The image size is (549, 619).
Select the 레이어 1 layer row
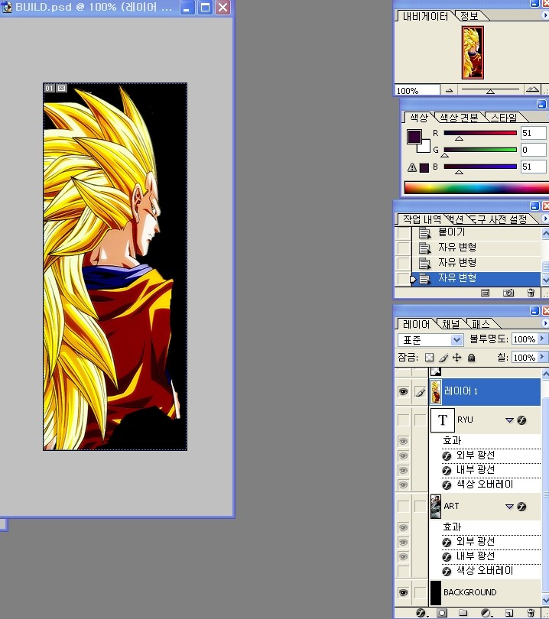coord(485,391)
